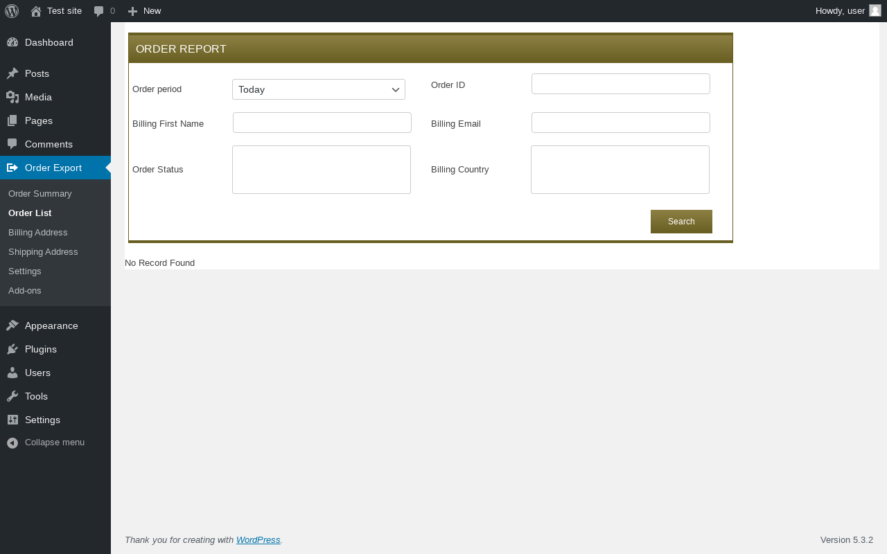Click the Dashboard gauge icon
The height and width of the screenshot is (554, 887).
coord(12,42)
